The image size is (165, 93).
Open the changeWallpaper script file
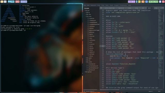tap(93, 22)
